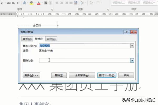Open dialog help question mark button
This screenshot has width=158, height=105.
click(x=127, y=32)
